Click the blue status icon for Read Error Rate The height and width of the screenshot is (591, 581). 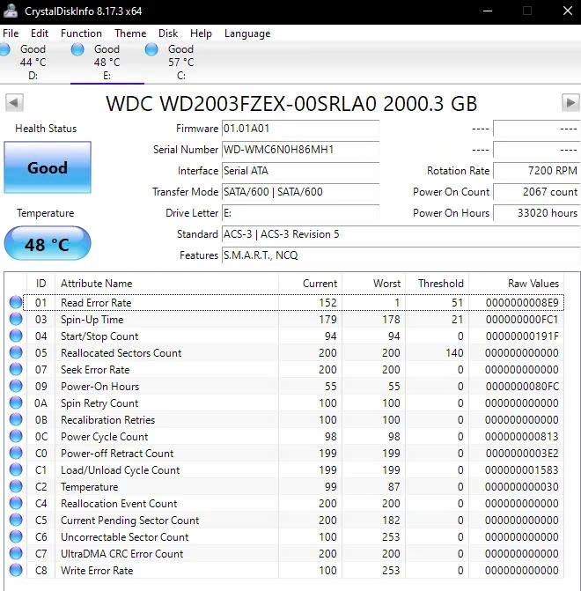tap(15, 303)
